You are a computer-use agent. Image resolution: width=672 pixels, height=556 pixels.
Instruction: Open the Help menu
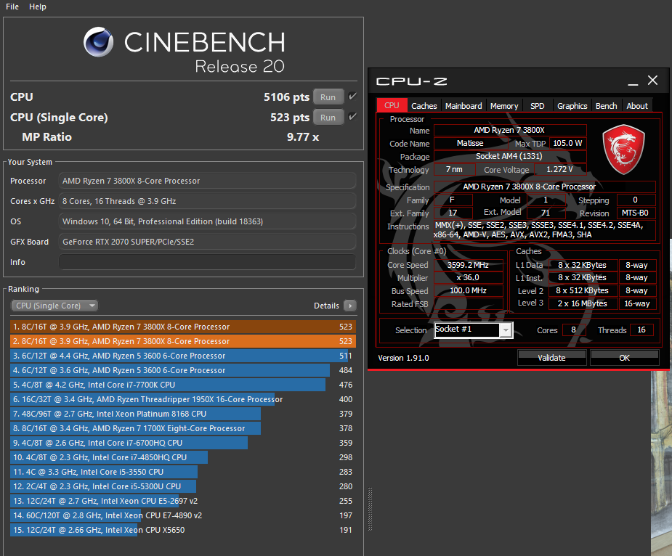38,7
